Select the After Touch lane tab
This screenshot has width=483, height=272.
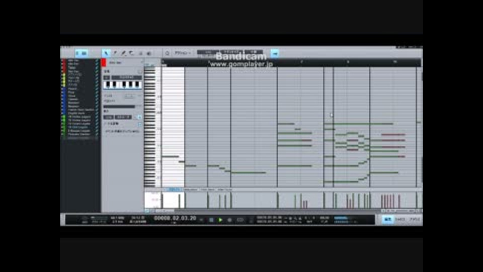click(225, 190)
